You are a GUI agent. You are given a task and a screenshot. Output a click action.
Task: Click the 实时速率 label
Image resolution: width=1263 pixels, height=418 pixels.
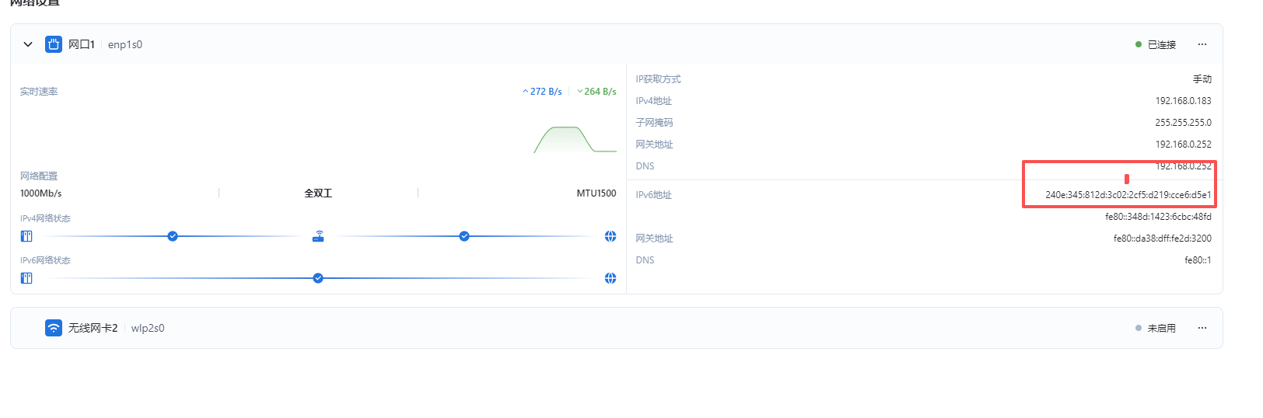tap(39, 92)
